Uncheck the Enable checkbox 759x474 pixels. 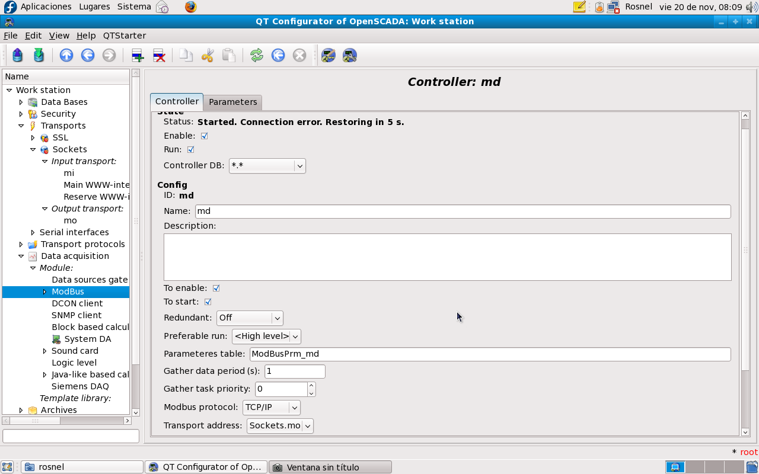point(205,136)
